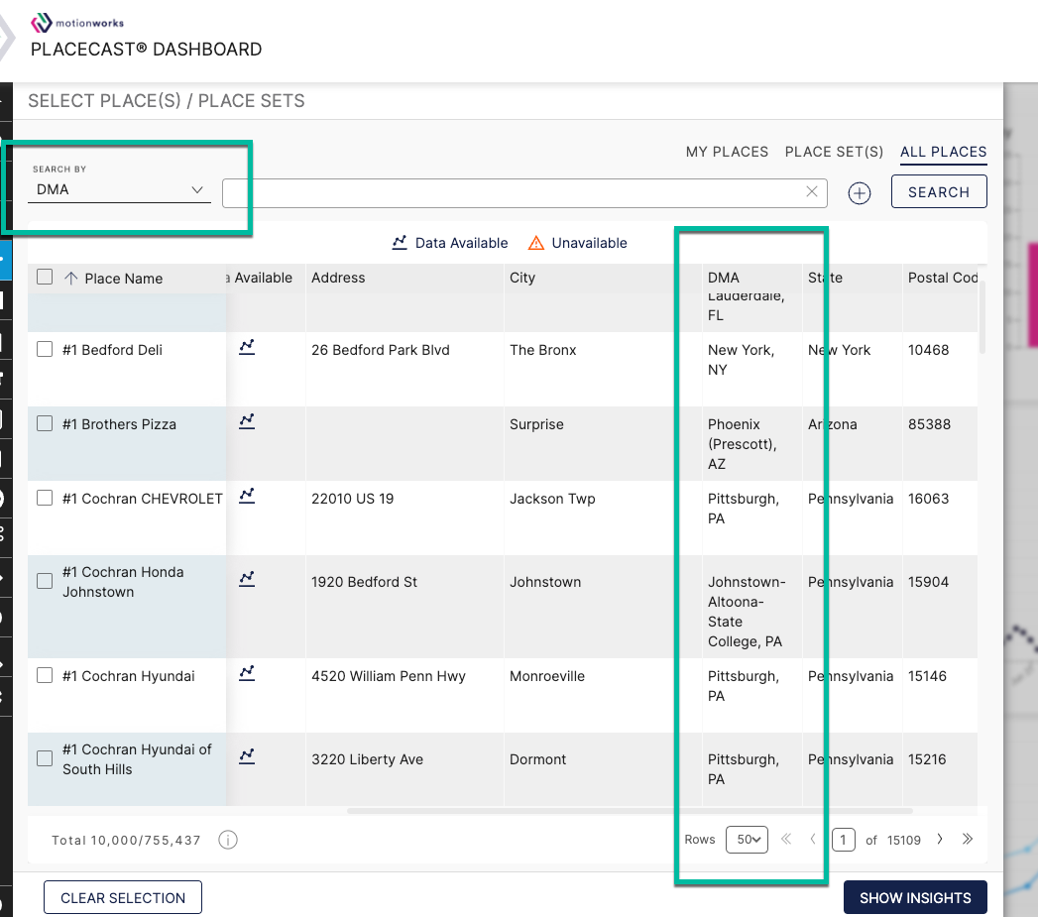Check the #1 Brothers Pizza checkbox
Viewport: 1038px width, 917px height.
pos(45,423)
